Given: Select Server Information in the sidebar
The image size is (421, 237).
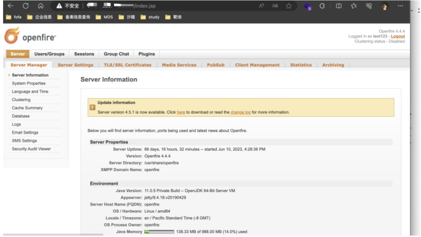Looking at the screenshot, I should [30, 75].
